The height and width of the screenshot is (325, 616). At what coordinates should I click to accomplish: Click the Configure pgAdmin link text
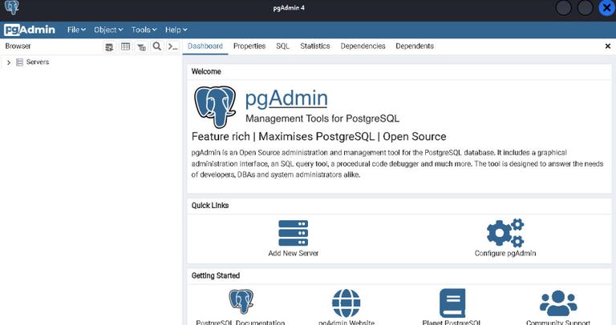pos(505,253)
